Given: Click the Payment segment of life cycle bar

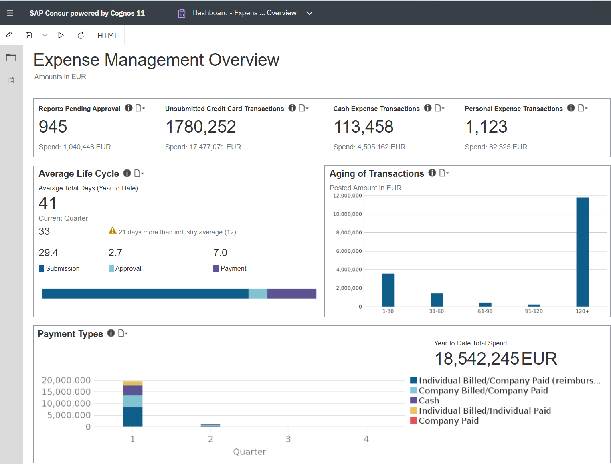Looking at the screenshot, I should 292,294.
